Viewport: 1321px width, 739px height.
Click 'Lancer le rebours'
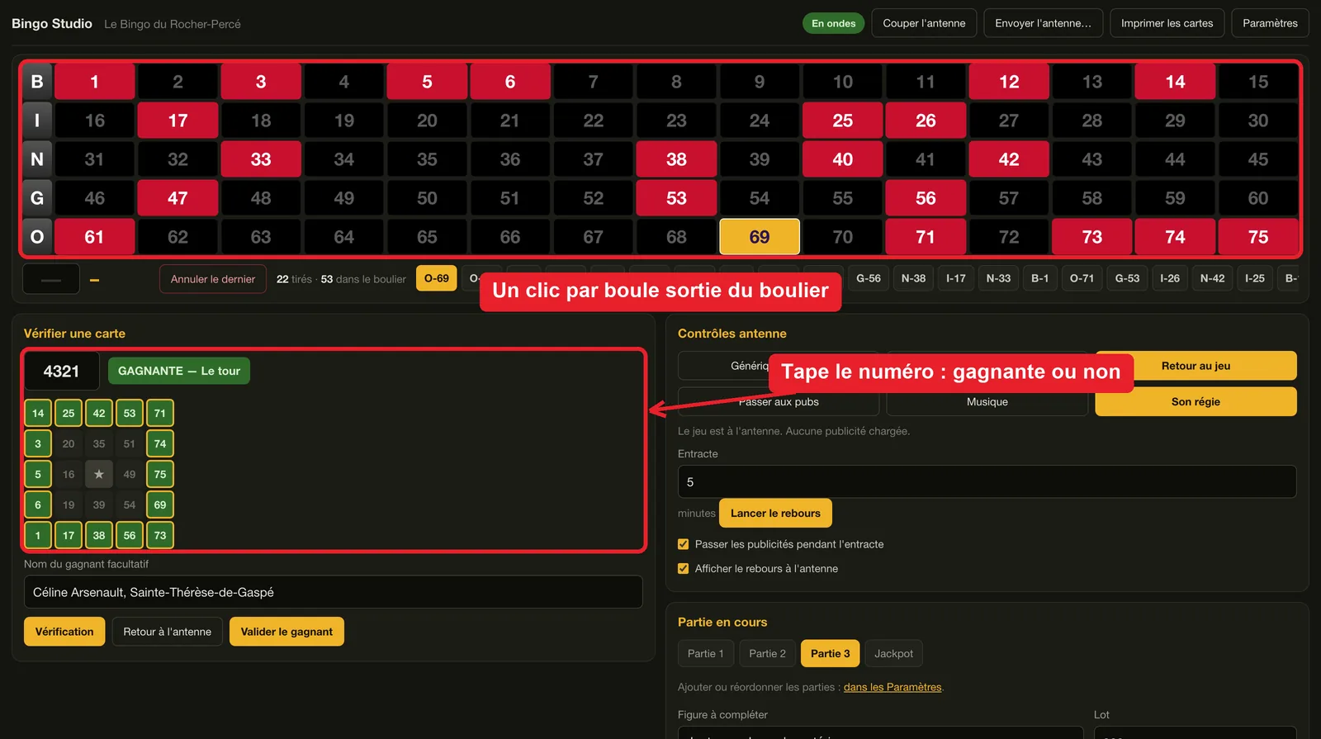pos(775,513)
